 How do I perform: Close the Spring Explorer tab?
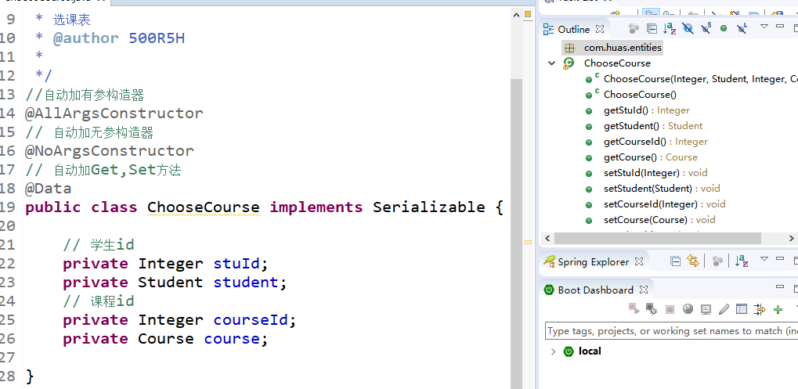(x=639, y=262)
